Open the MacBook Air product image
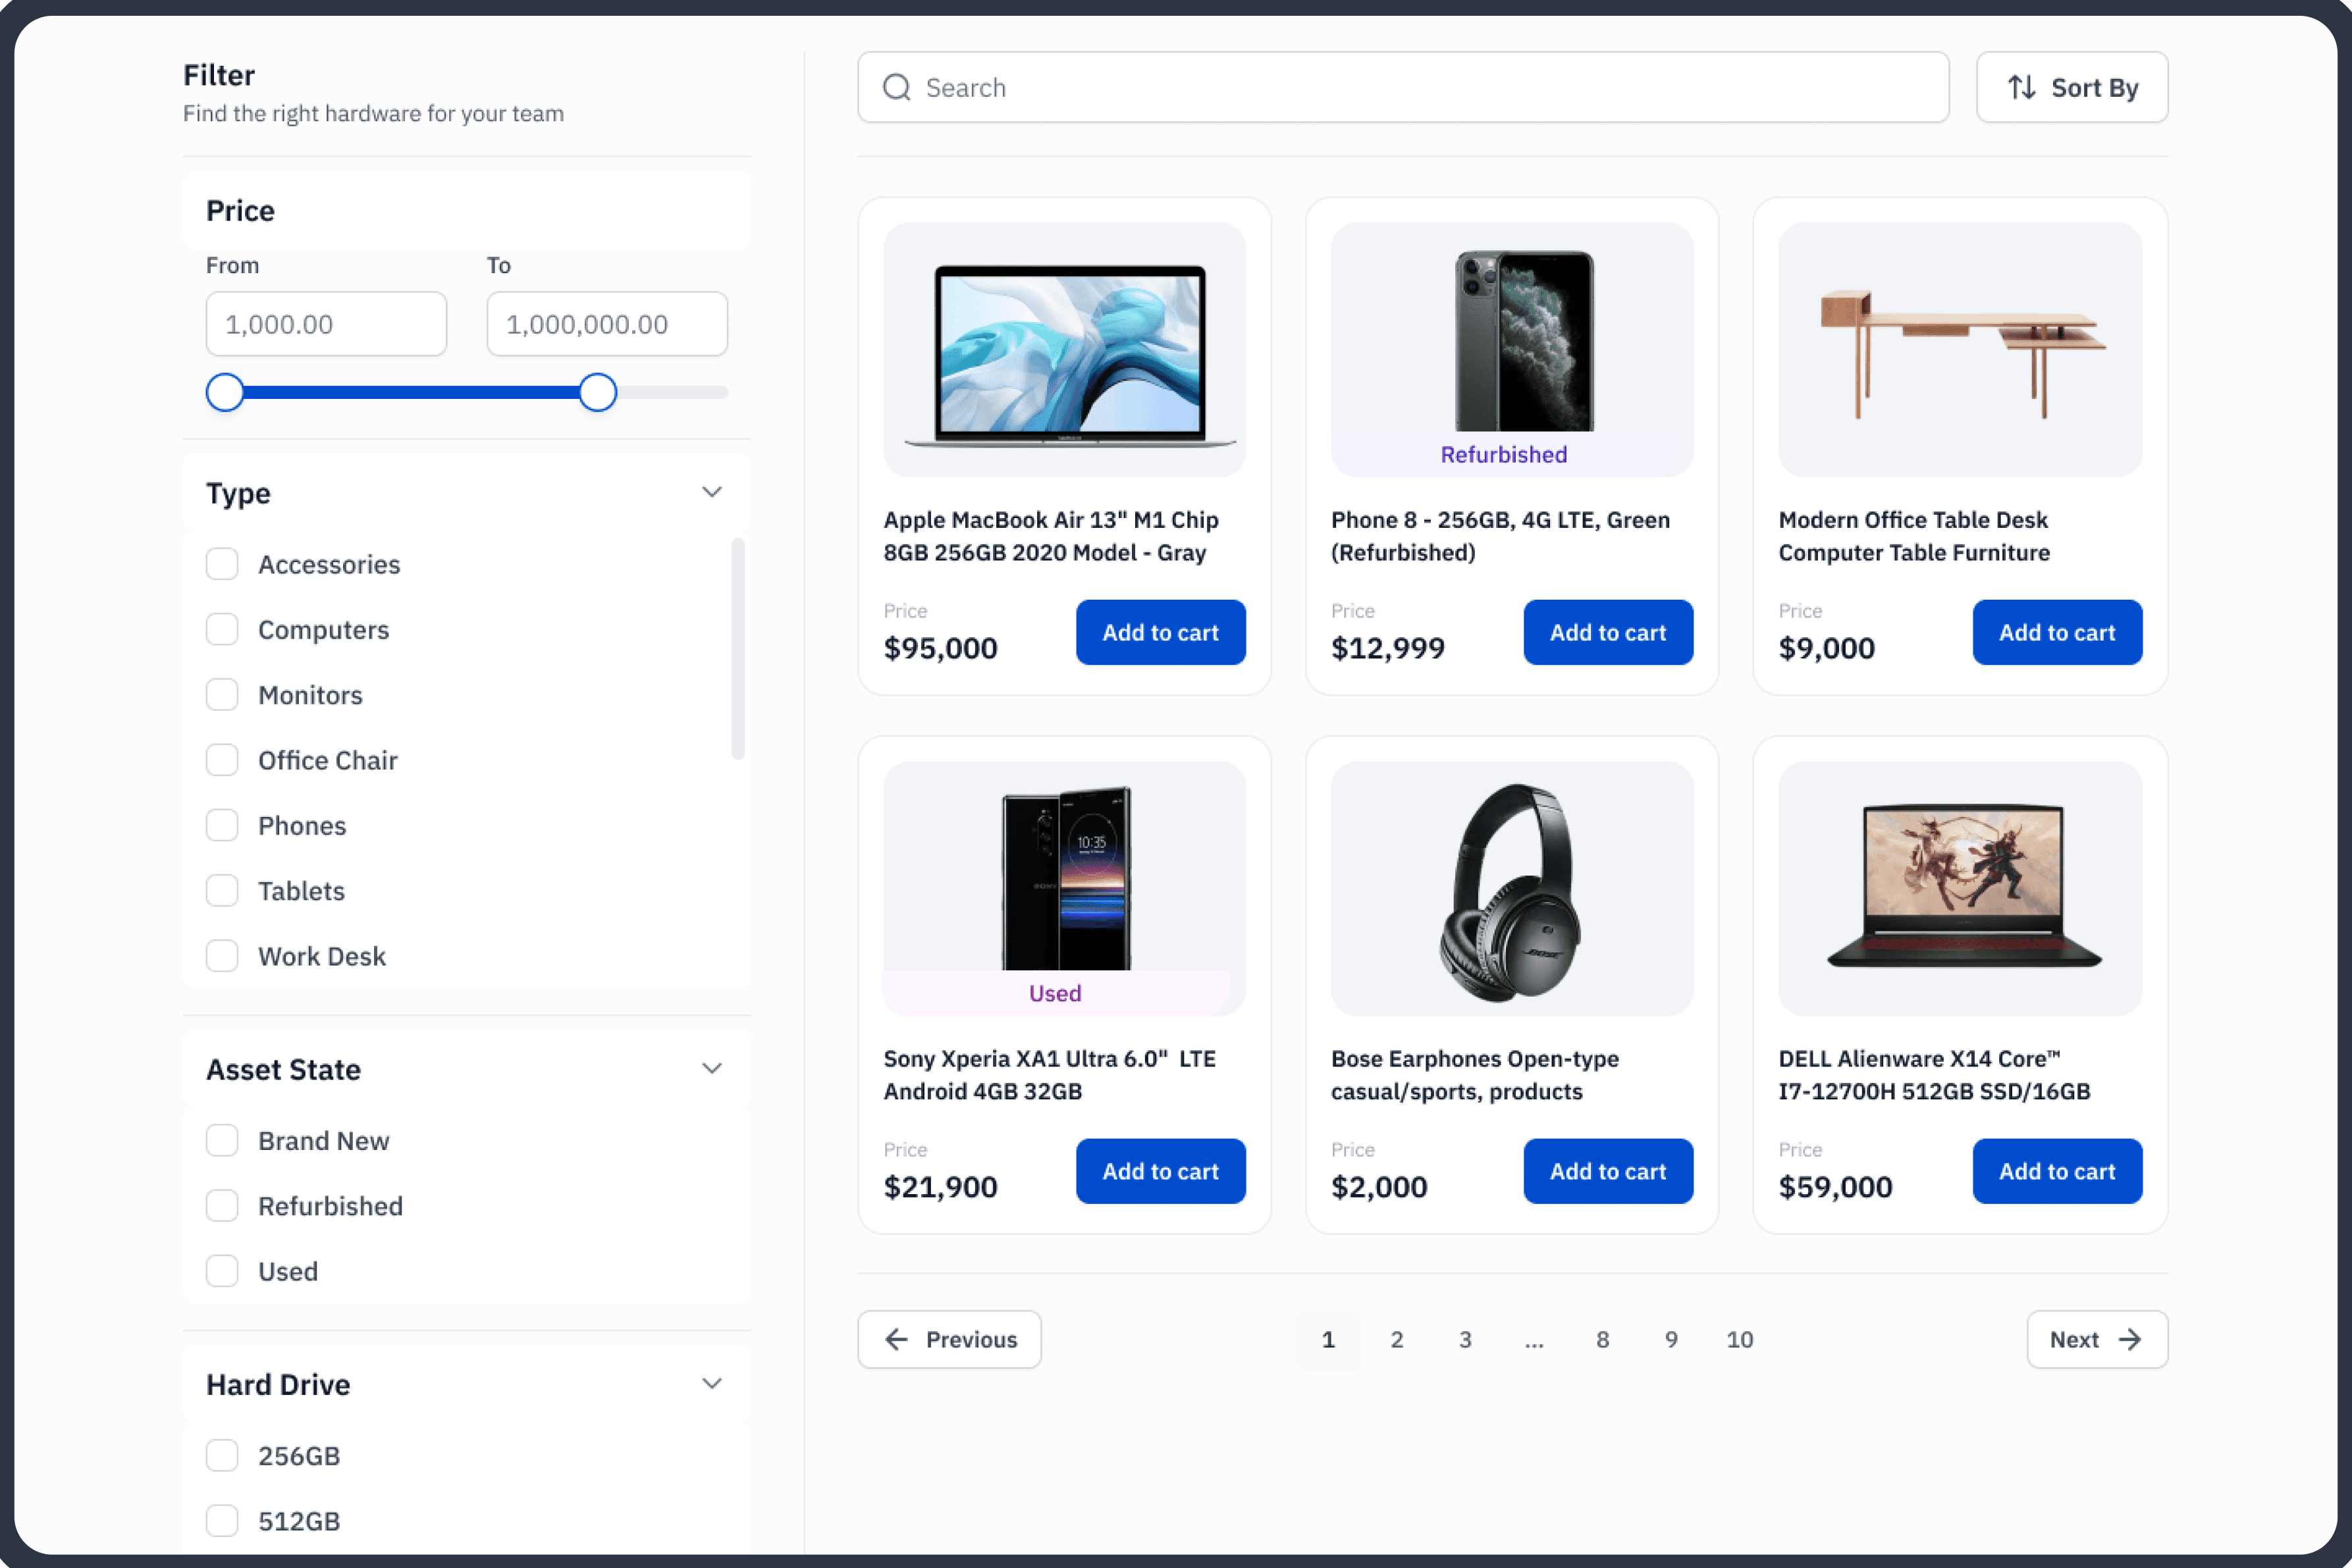This screenshot has height=1568, width=2352. pos(1064,349)
